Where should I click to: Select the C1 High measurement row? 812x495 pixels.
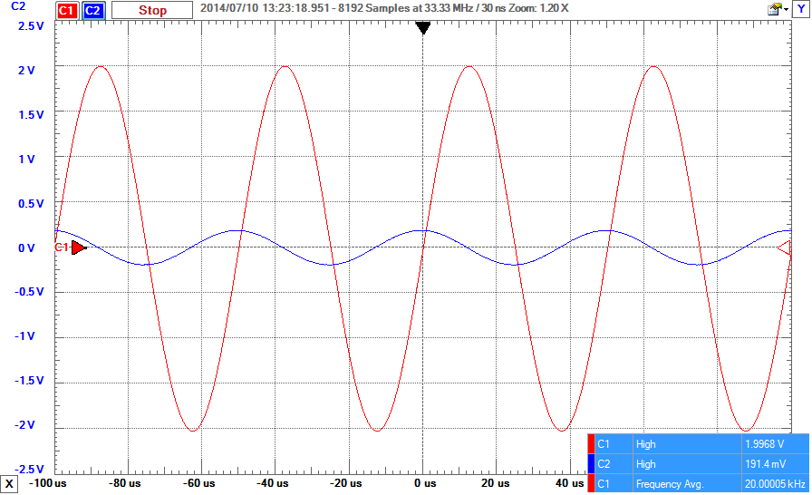click(698, 444)
